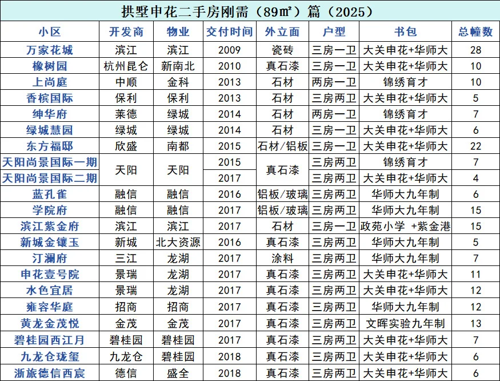500x381 pixels.
Task: Select the 交付时间 column header
Action: click(x=230, y=31)
